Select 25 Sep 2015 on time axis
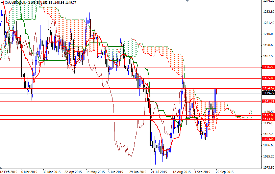The width and height of the screenshot is (275, 174). [225, 171]
